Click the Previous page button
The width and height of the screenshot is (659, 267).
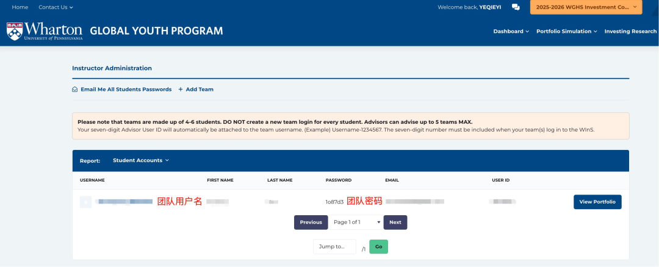[311, 222]
